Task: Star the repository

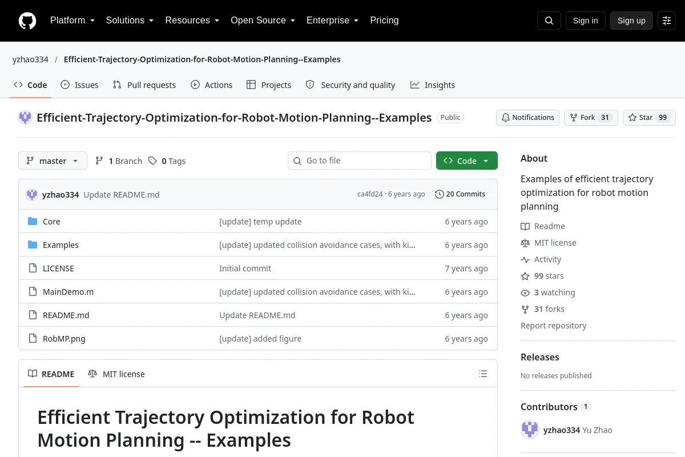Action: [649, 118]
